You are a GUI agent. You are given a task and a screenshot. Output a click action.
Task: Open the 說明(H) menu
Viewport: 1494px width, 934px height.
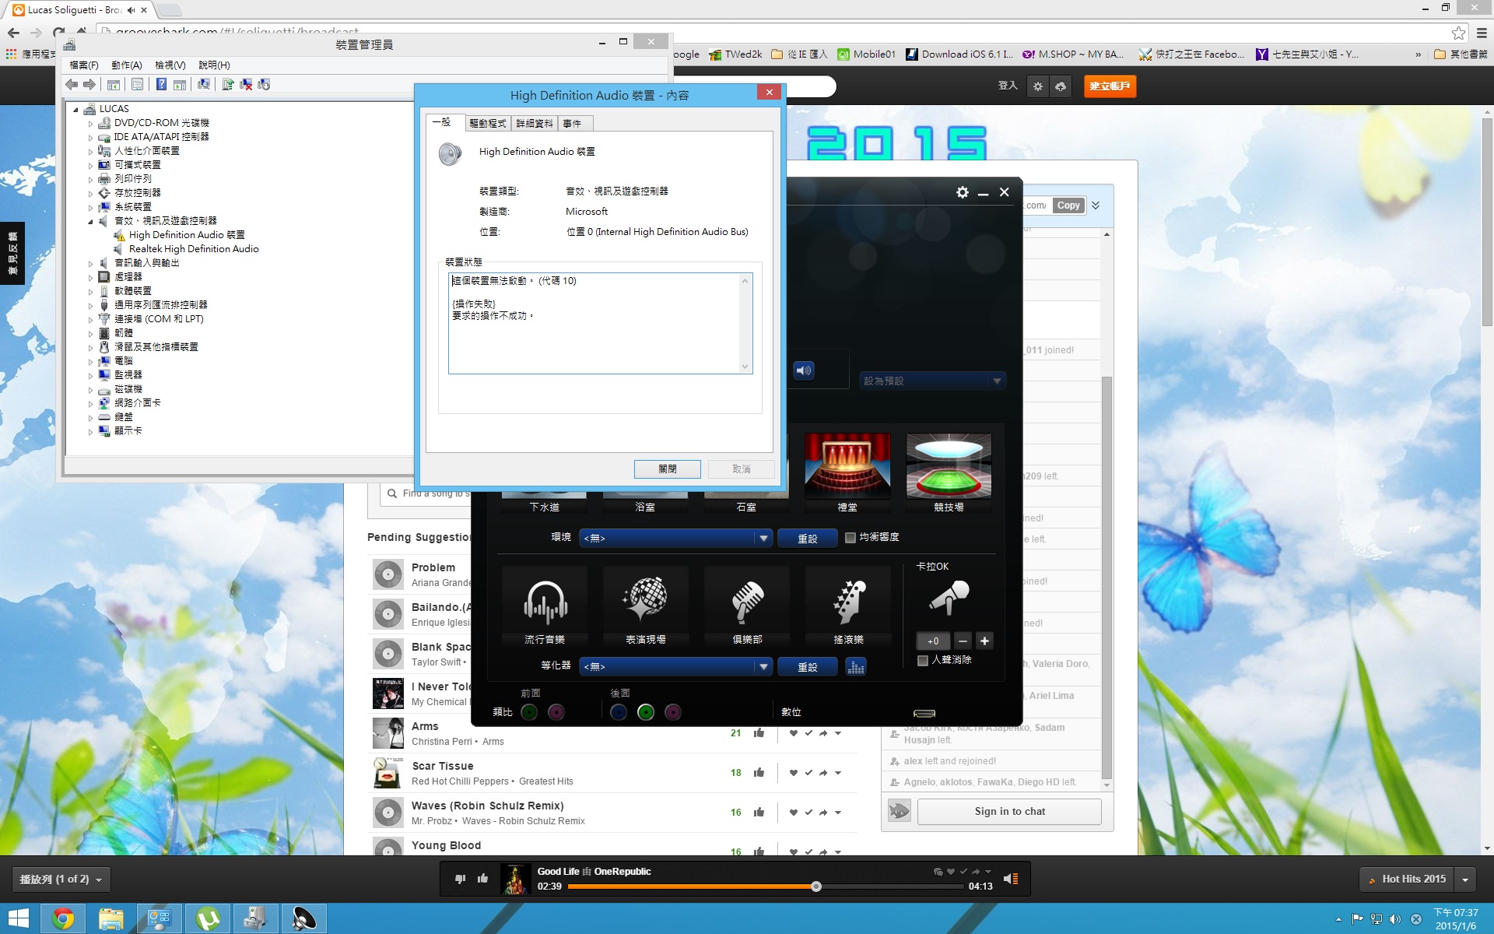click(x=214, y=65)
